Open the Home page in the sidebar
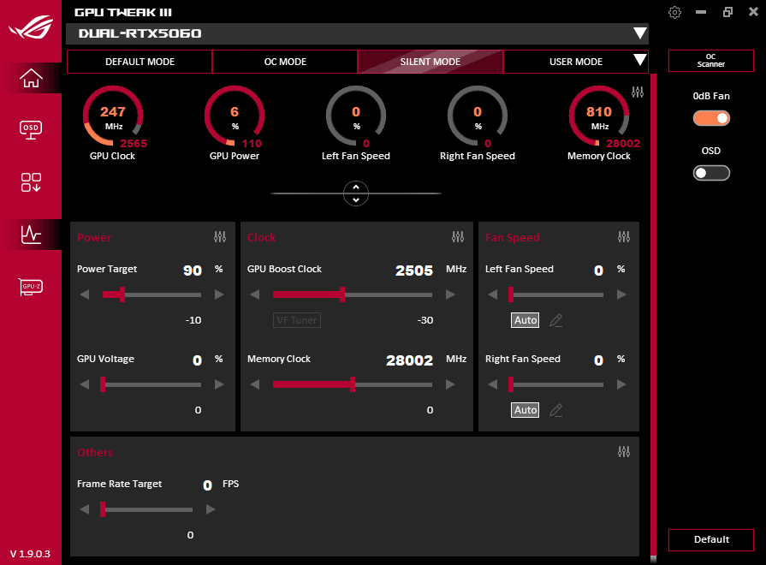Viewport: 766px width, 565px height. tap(30, 78)
